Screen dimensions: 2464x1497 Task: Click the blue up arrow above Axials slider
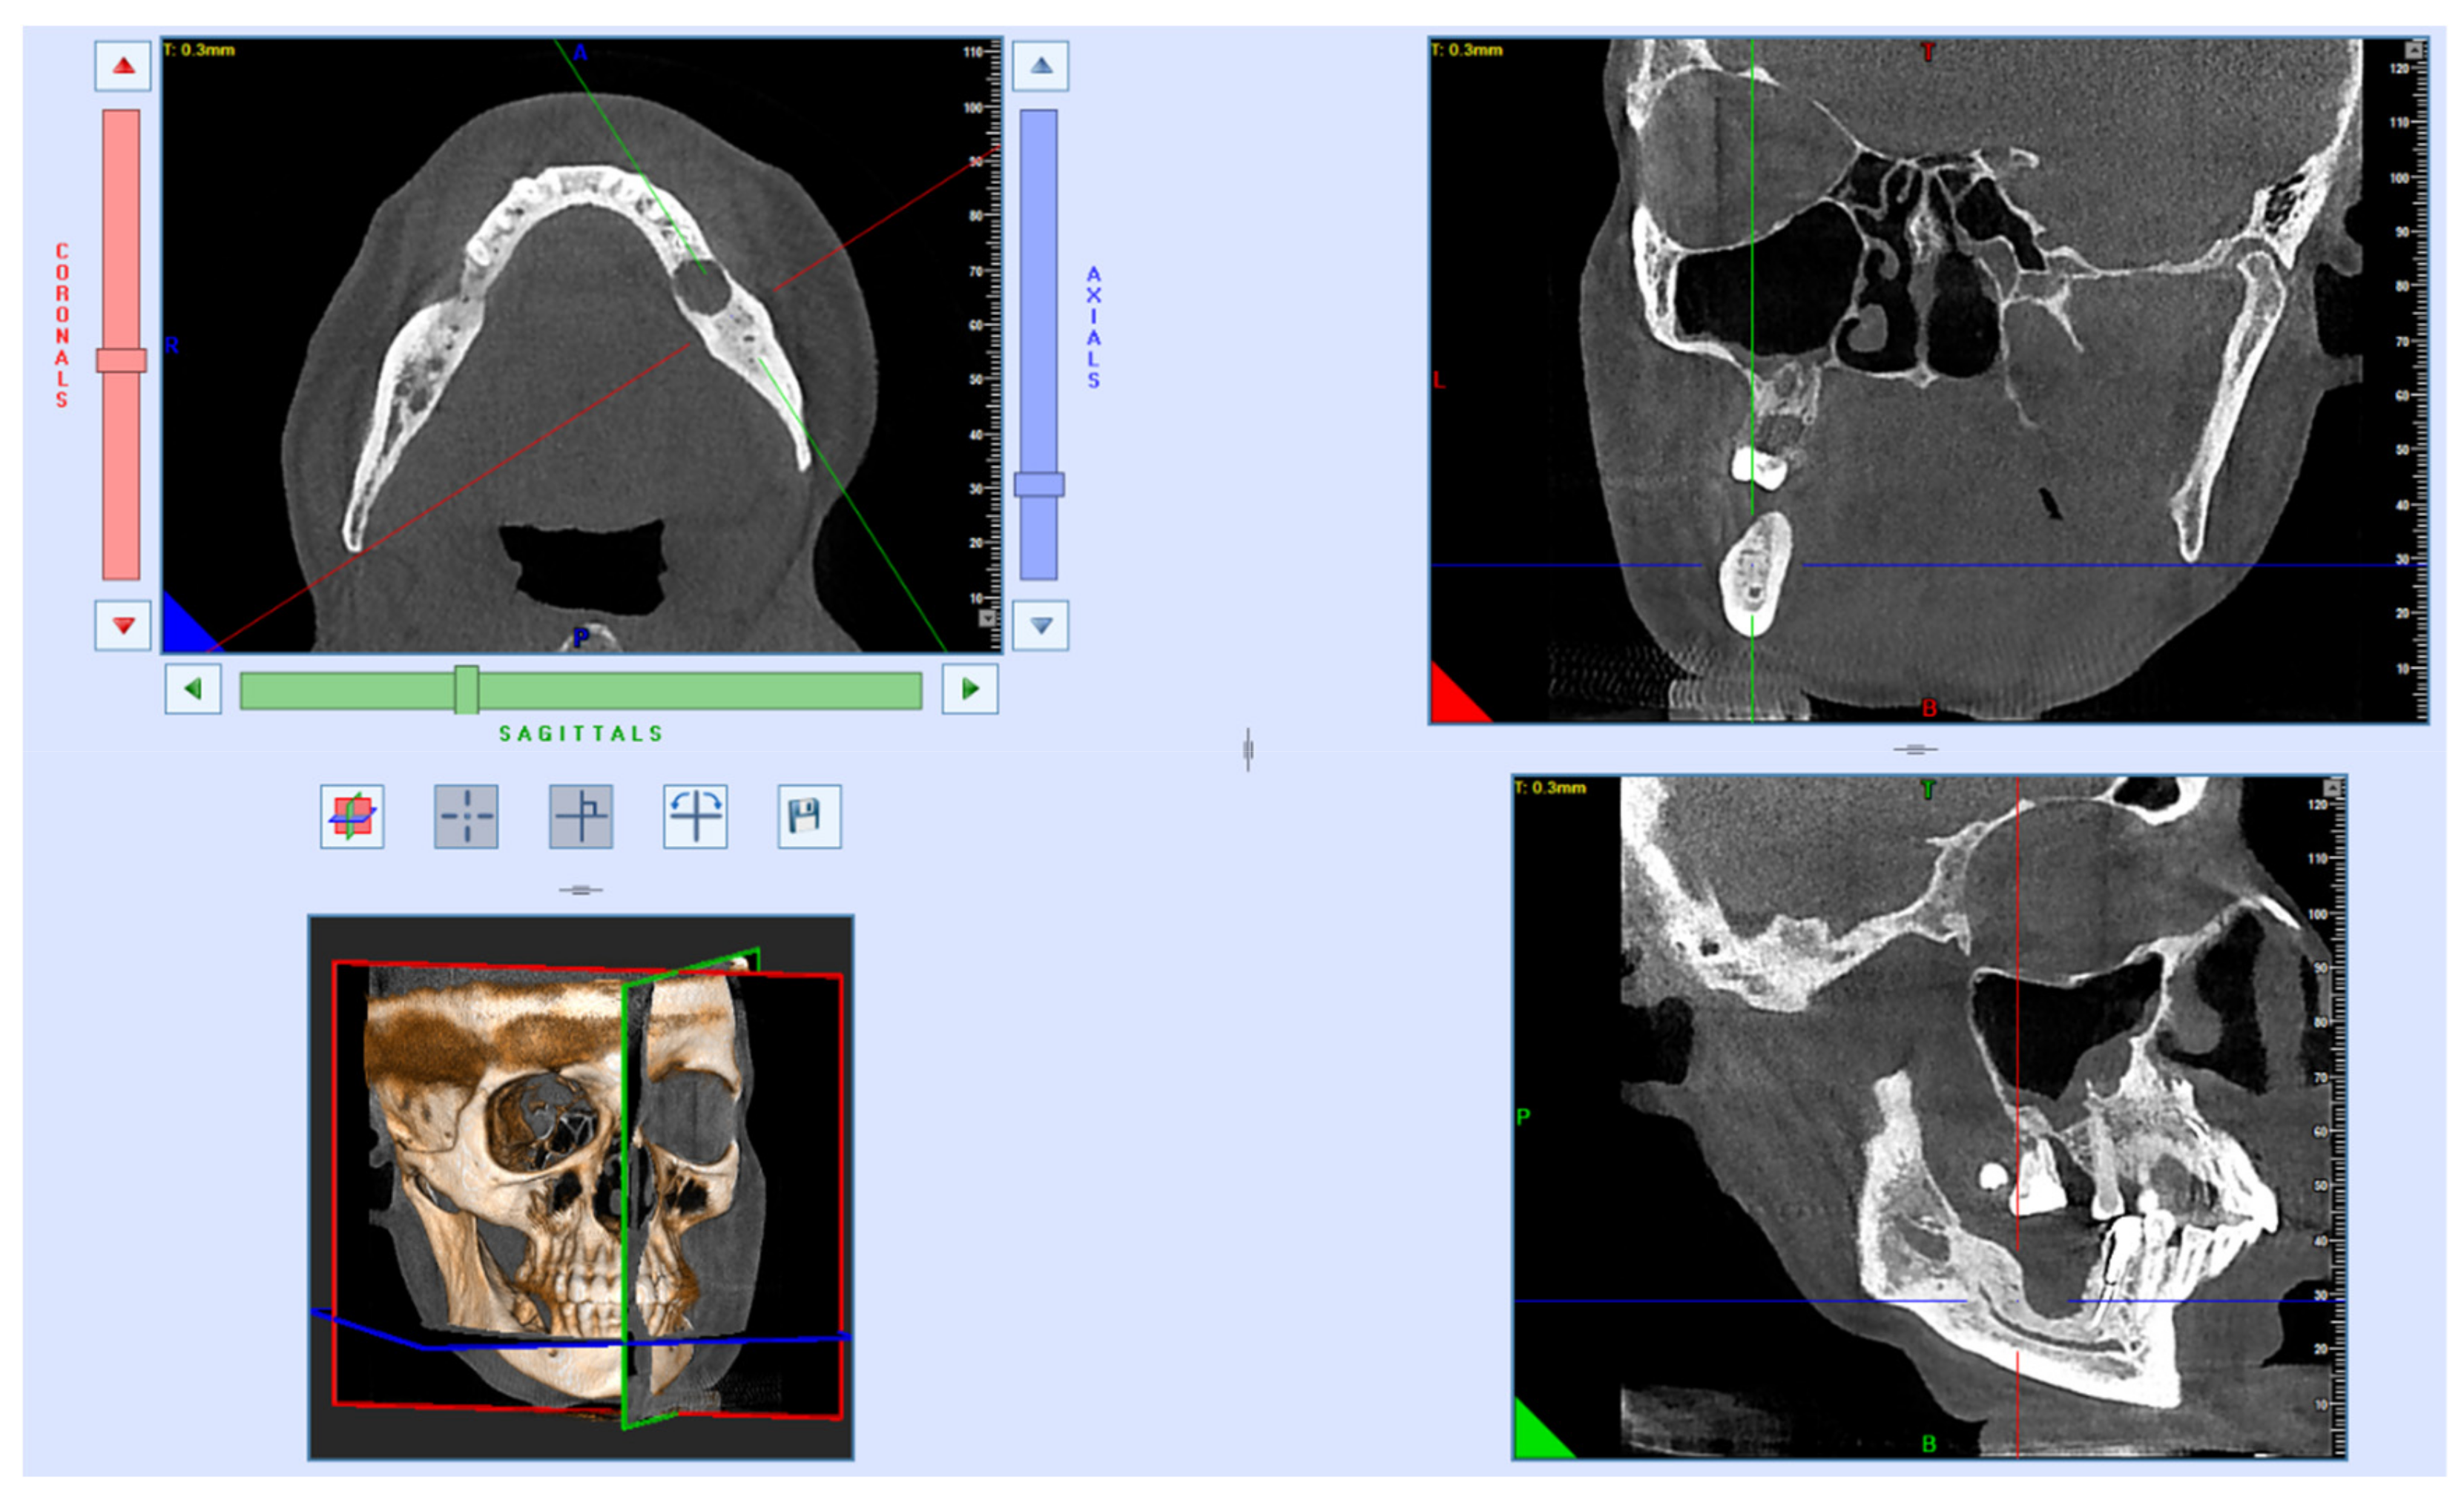click(x=1040, y=66)
